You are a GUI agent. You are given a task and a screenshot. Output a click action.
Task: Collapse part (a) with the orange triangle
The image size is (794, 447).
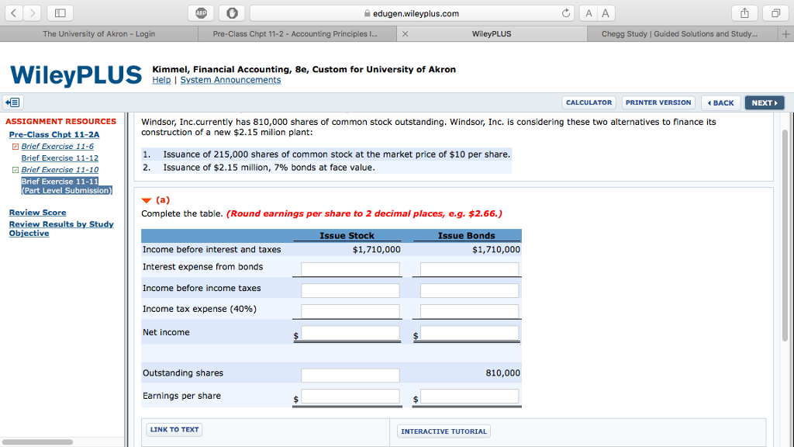pyautogui.click(x=147, y=200)
